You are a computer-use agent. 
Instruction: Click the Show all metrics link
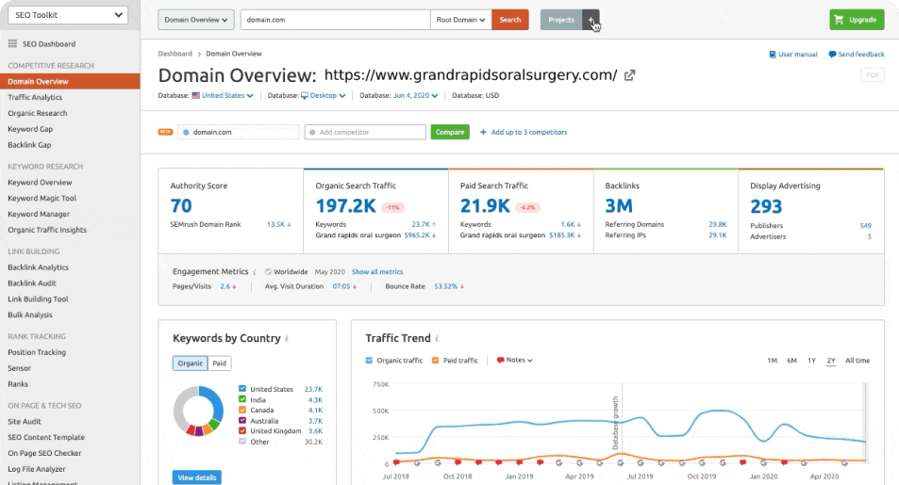(x=377, y=272)
